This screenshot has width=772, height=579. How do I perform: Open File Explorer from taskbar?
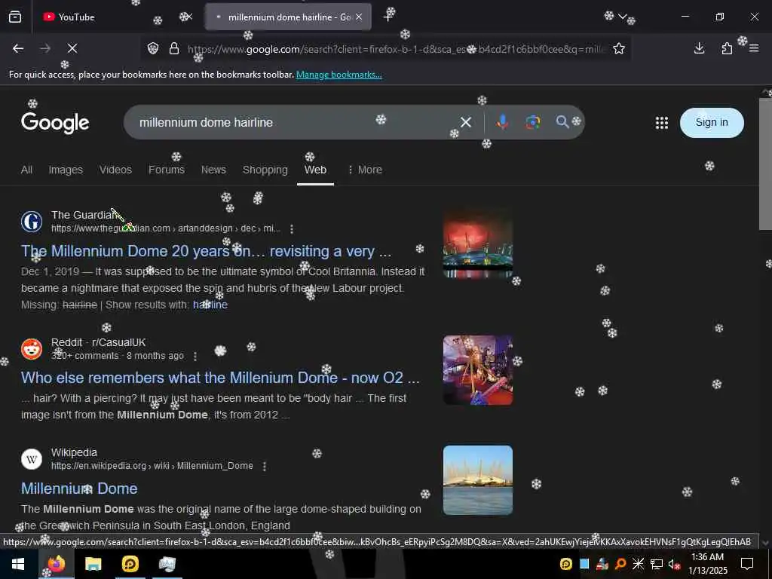pyautogui.click(x=93, y=564)
